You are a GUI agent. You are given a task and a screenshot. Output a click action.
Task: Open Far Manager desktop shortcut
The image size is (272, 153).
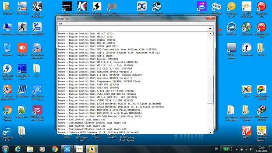tap(22, 71)
